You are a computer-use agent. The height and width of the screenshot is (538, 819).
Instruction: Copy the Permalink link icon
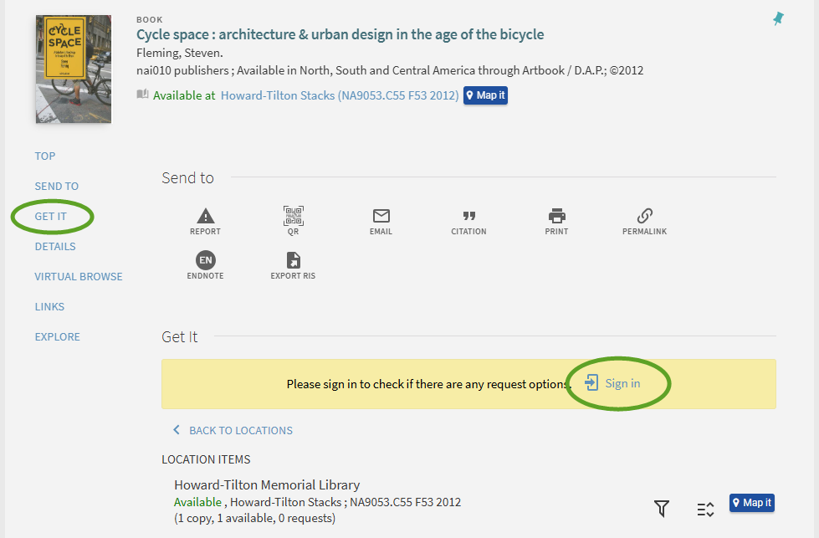pyautogui.click(x=644, y=217)
